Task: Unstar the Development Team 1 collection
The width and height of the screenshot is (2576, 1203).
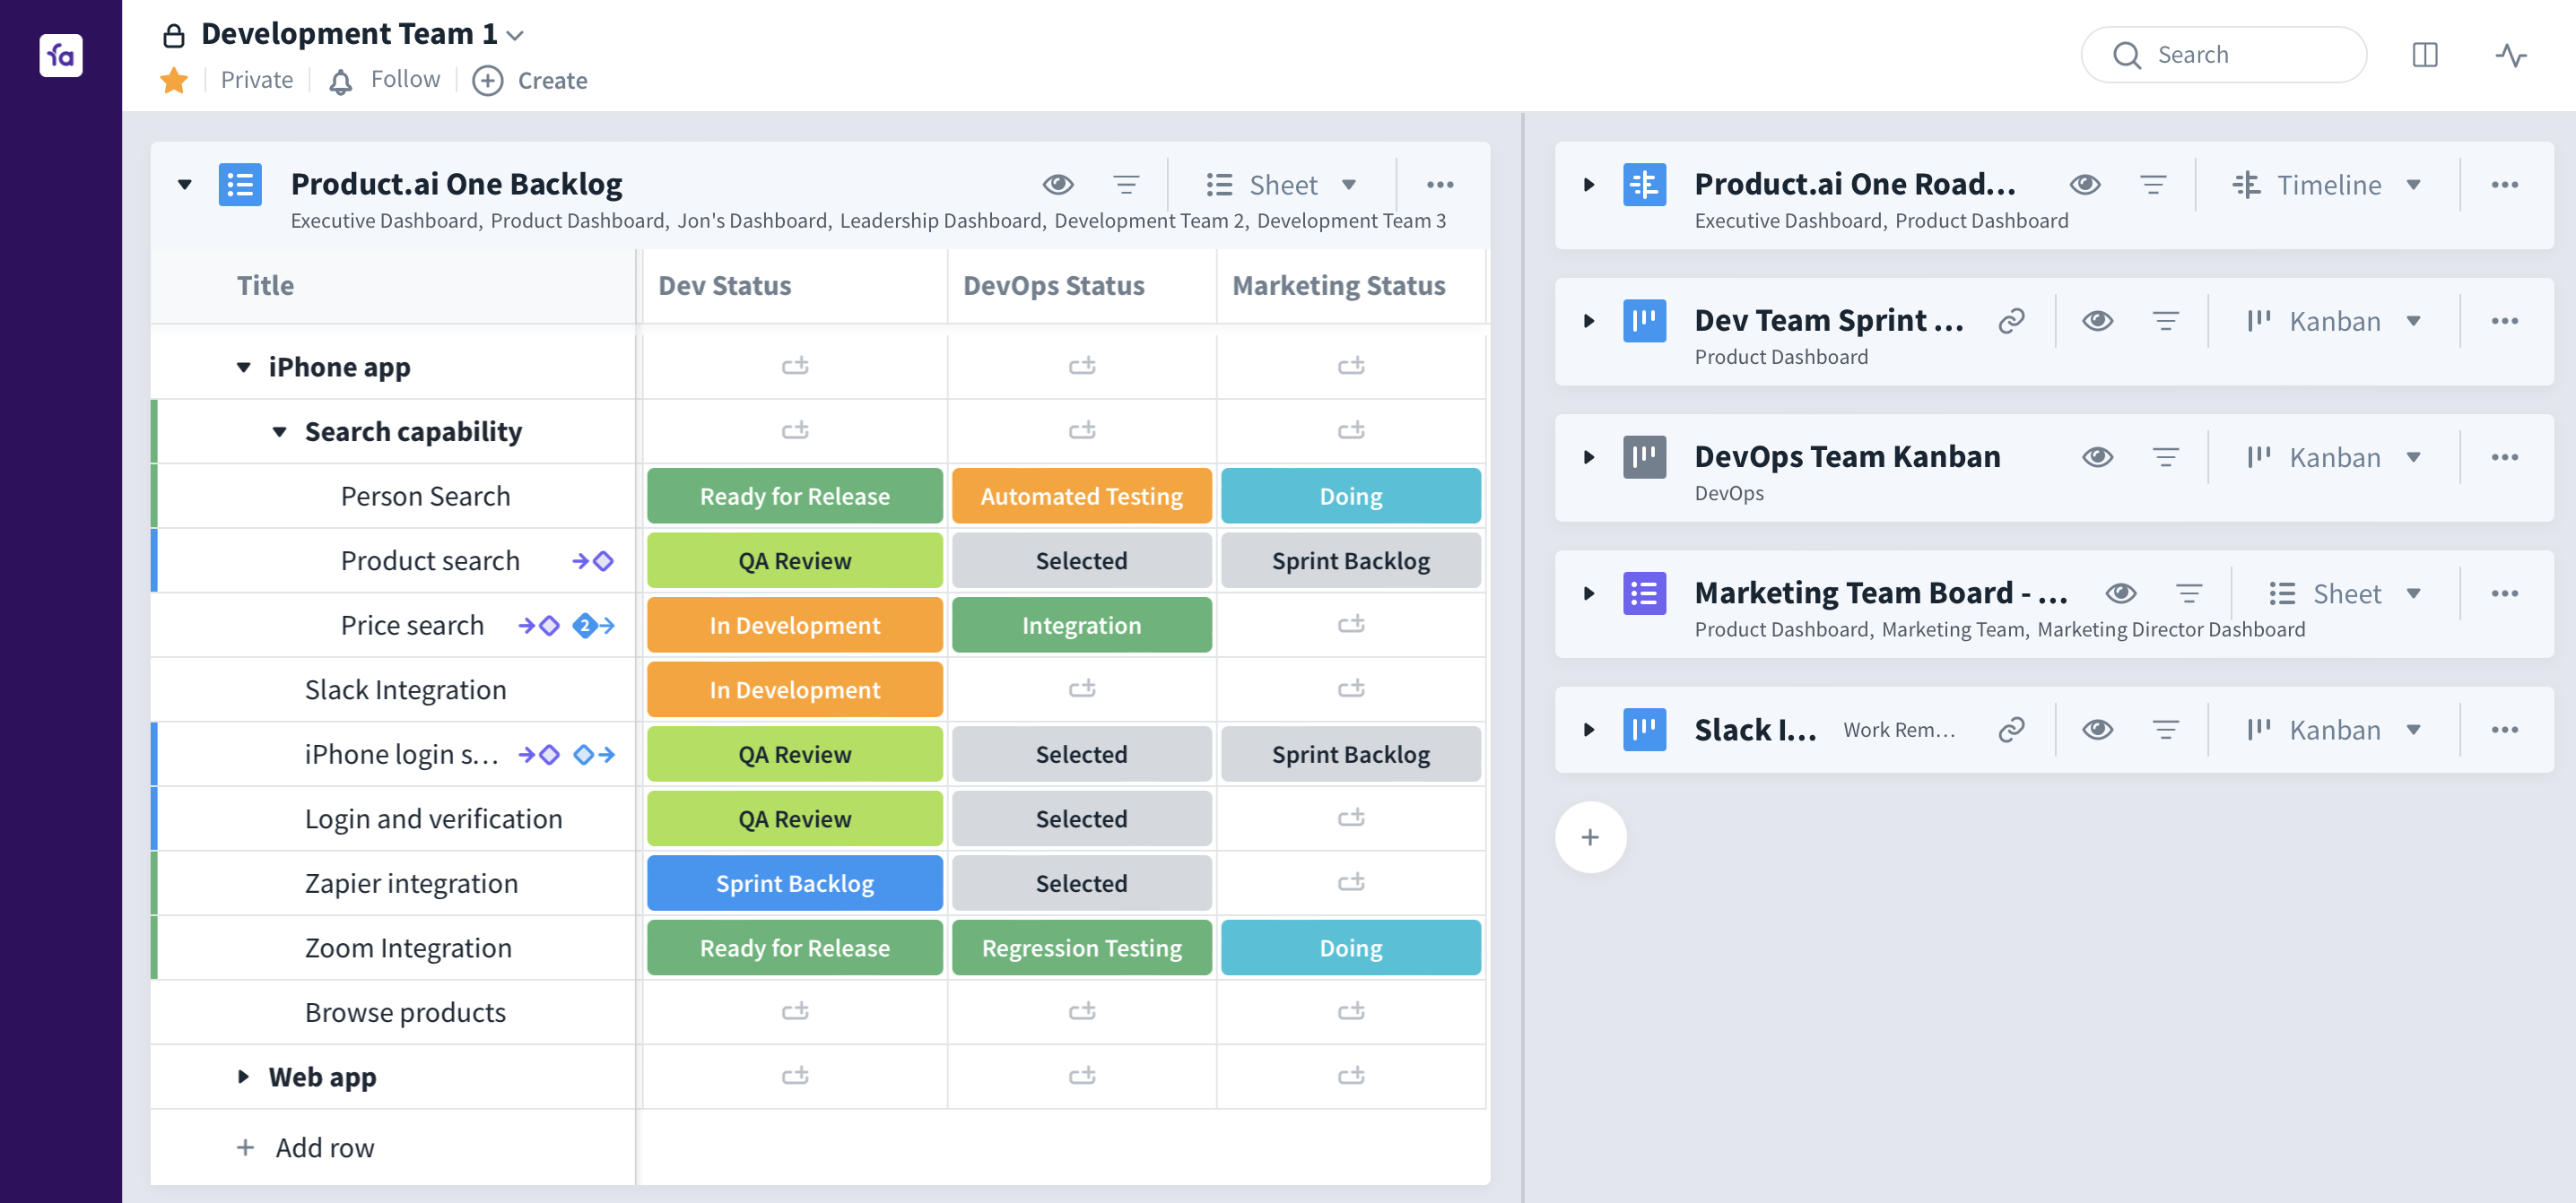Action: (x=174, y=80)
